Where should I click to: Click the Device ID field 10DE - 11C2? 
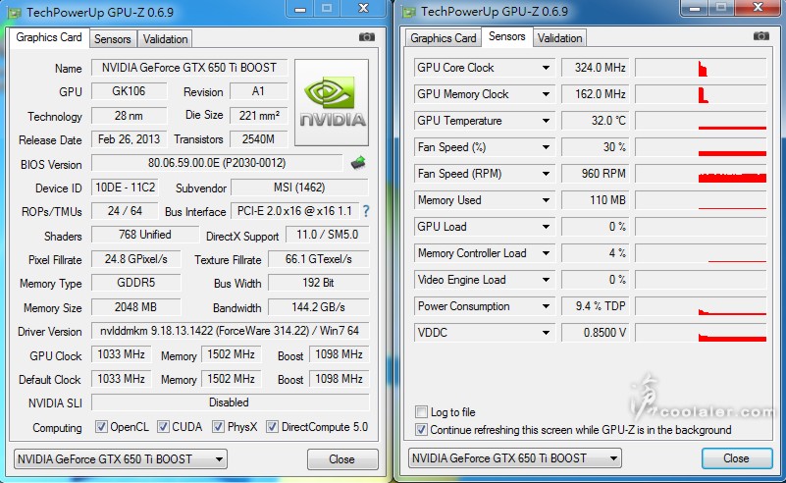[x=126, y=188]
